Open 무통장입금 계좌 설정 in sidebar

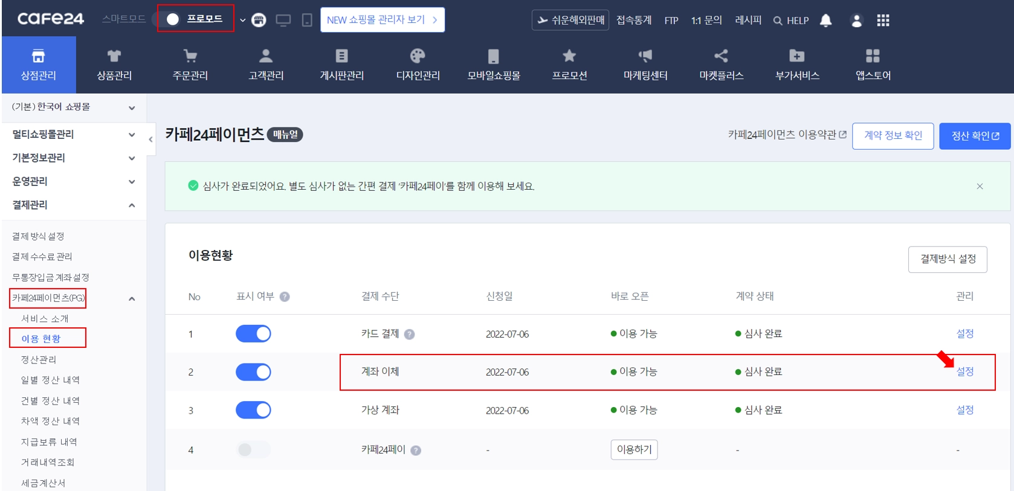(x=51, y=277)
